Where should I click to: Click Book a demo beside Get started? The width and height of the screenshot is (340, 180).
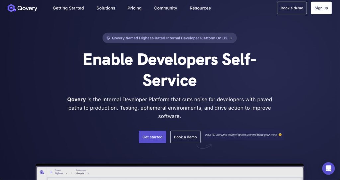185,137
